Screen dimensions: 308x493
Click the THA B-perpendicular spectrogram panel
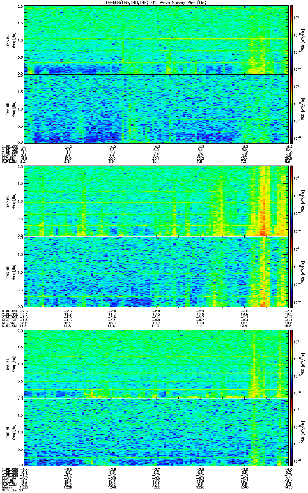coord(156,39)
